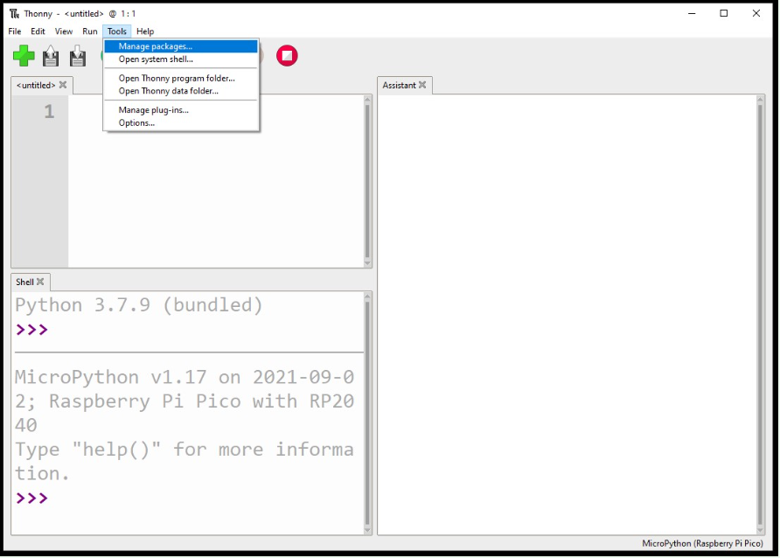This screenshot has width=780, height=558.
Task: Switch to the Assistant tab
Action: click(400, 85)
